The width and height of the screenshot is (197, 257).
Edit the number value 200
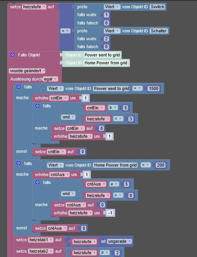tap(160, 165)
